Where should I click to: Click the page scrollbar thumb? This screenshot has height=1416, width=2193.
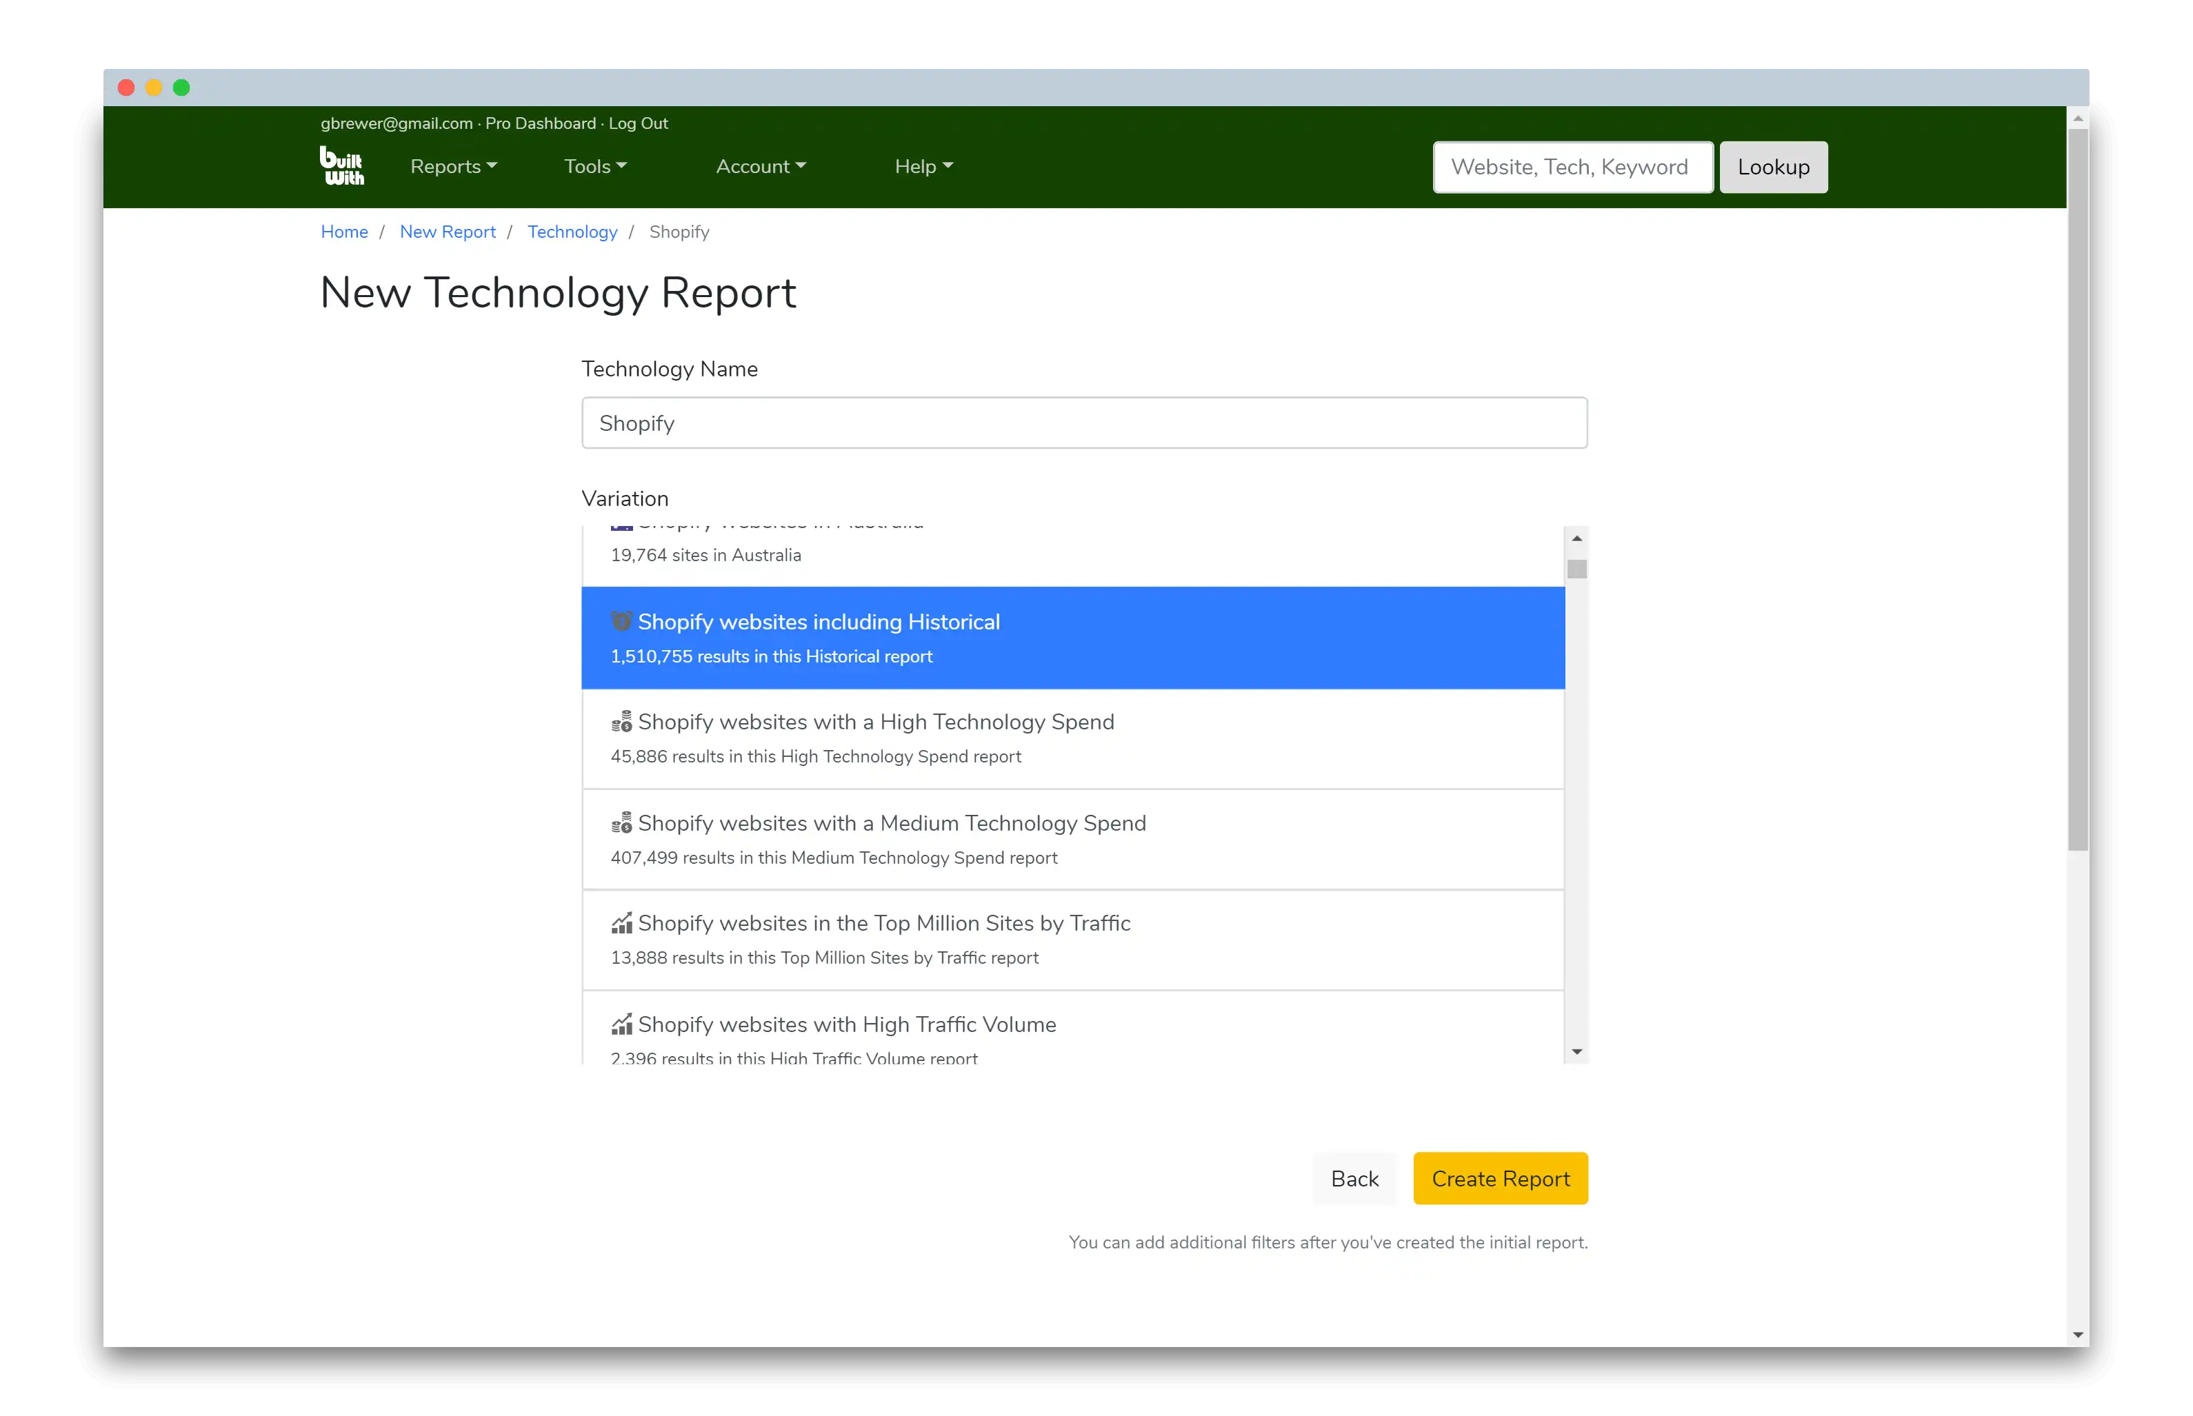(2076, 490)
